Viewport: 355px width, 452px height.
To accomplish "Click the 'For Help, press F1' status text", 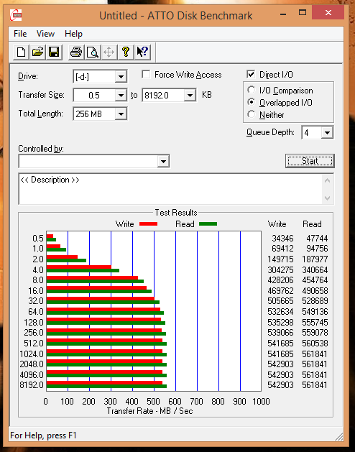I will [43, 435].
